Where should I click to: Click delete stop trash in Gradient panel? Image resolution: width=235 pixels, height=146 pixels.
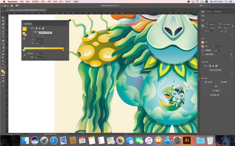pos(66,49)
